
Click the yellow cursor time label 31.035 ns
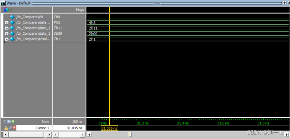click(x=109, y=128)
